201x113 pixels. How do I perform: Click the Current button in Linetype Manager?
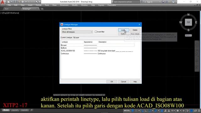pos(123,34)
